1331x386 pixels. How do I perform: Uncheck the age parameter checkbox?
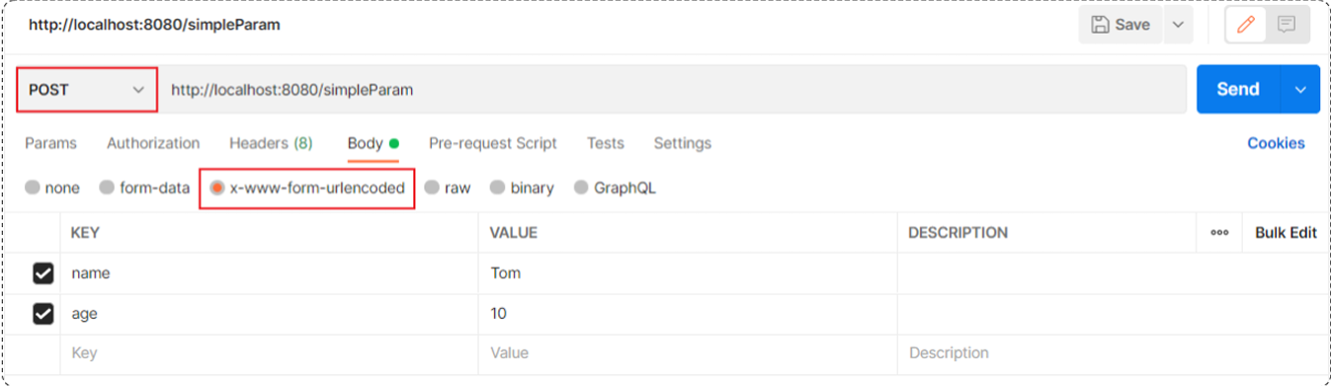[x=42, y=314]
